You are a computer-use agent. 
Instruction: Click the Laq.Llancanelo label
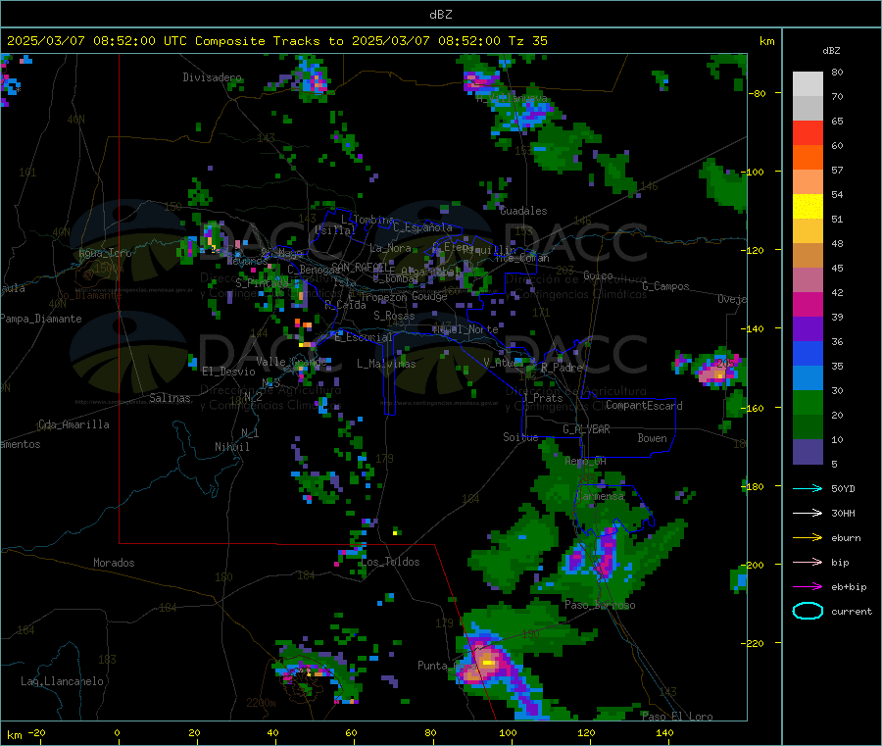(x=62, y=681)
